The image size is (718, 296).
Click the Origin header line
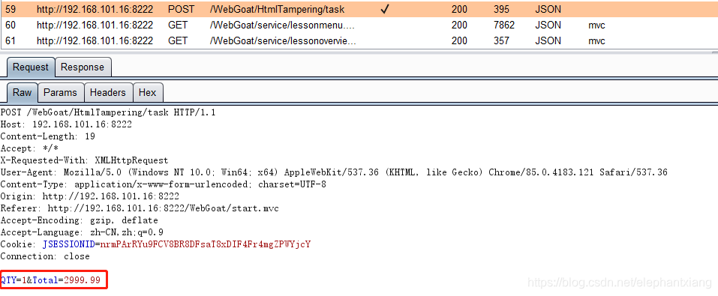pyautogui.click(x=90, y=196)
